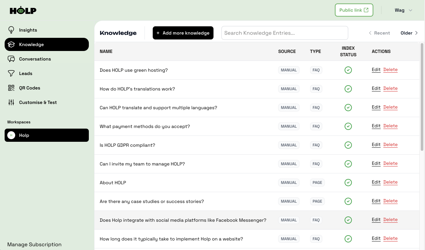Image resolution: width=425 pixels, height=250 pixels.
Task: Click the NAME column header
Action: pyautogui.click(x=106, y=51)
